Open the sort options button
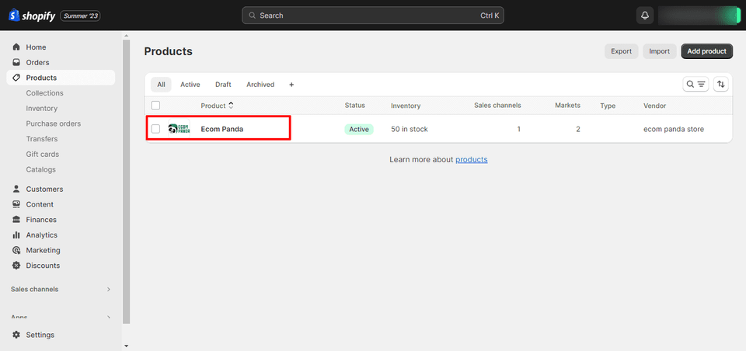746x351 pixels. tap(721, 84)
